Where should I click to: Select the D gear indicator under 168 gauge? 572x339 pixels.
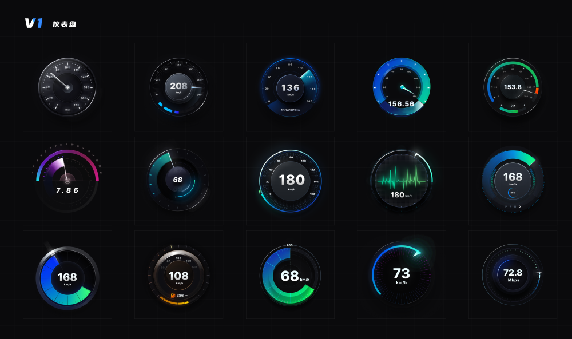click(x=519, y=206)
